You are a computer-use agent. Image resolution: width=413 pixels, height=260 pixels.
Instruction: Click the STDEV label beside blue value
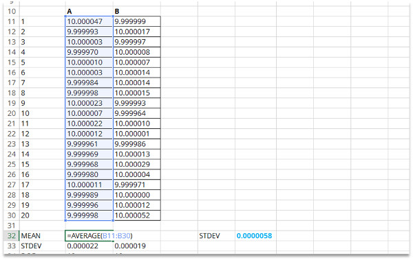click(x=209, y=236)
